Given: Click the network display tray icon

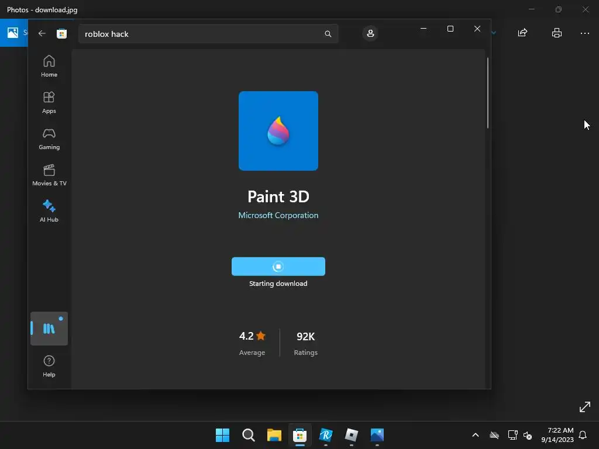Looking at the screenshot, I should tap(512, 435).
